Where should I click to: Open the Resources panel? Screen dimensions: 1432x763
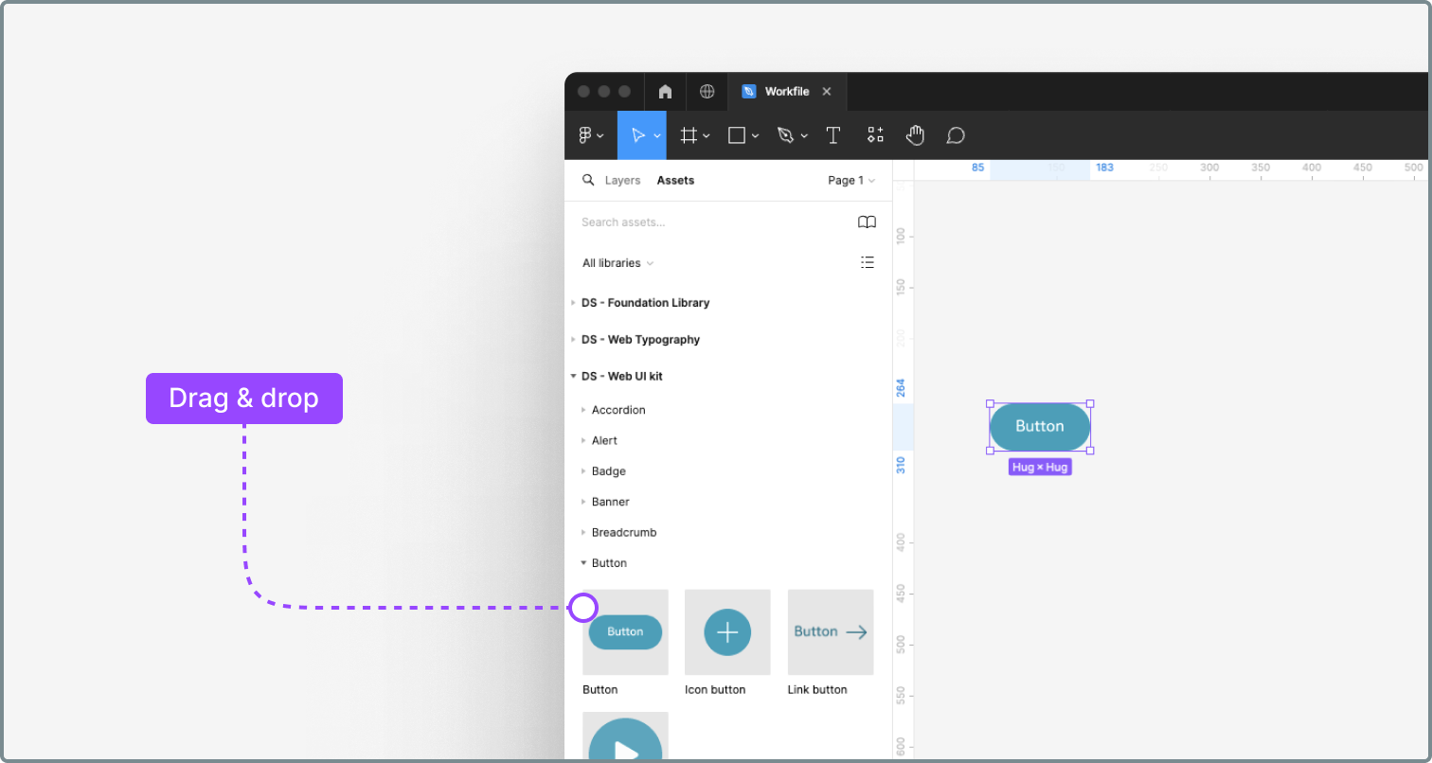[875, 134]
